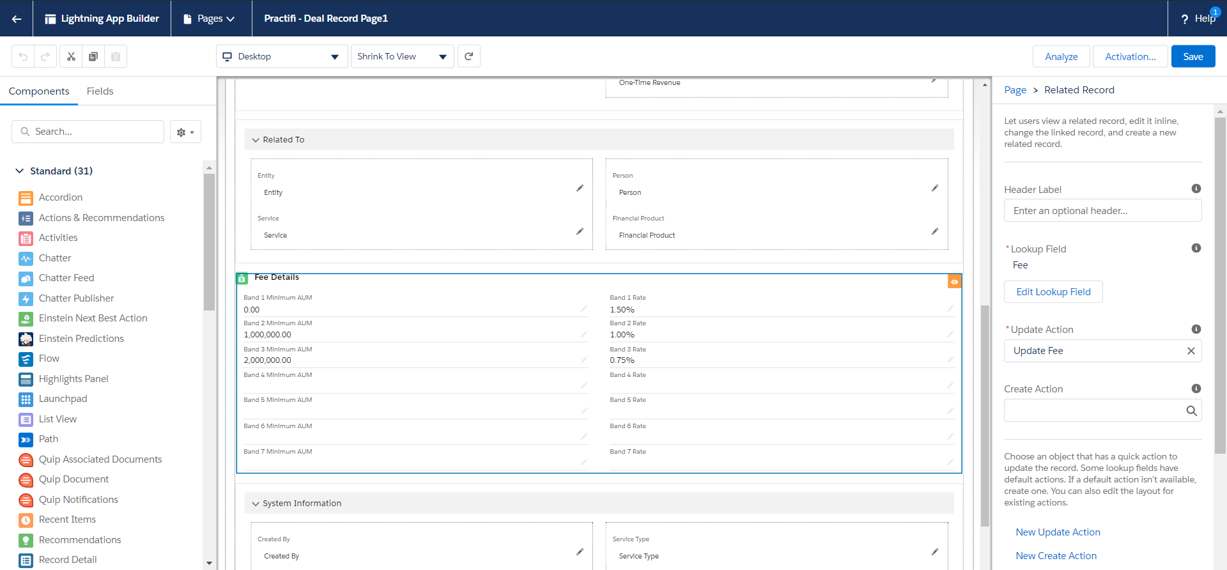
Task: Select the Flow component
Action: pyautogui.click(x=49, y=358)
